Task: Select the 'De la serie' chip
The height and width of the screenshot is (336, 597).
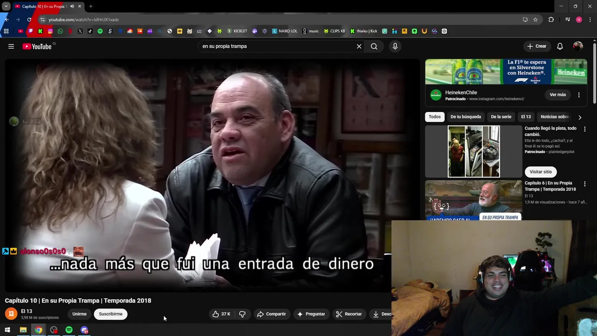Action: pyautogui.click(x=501, y=117)
